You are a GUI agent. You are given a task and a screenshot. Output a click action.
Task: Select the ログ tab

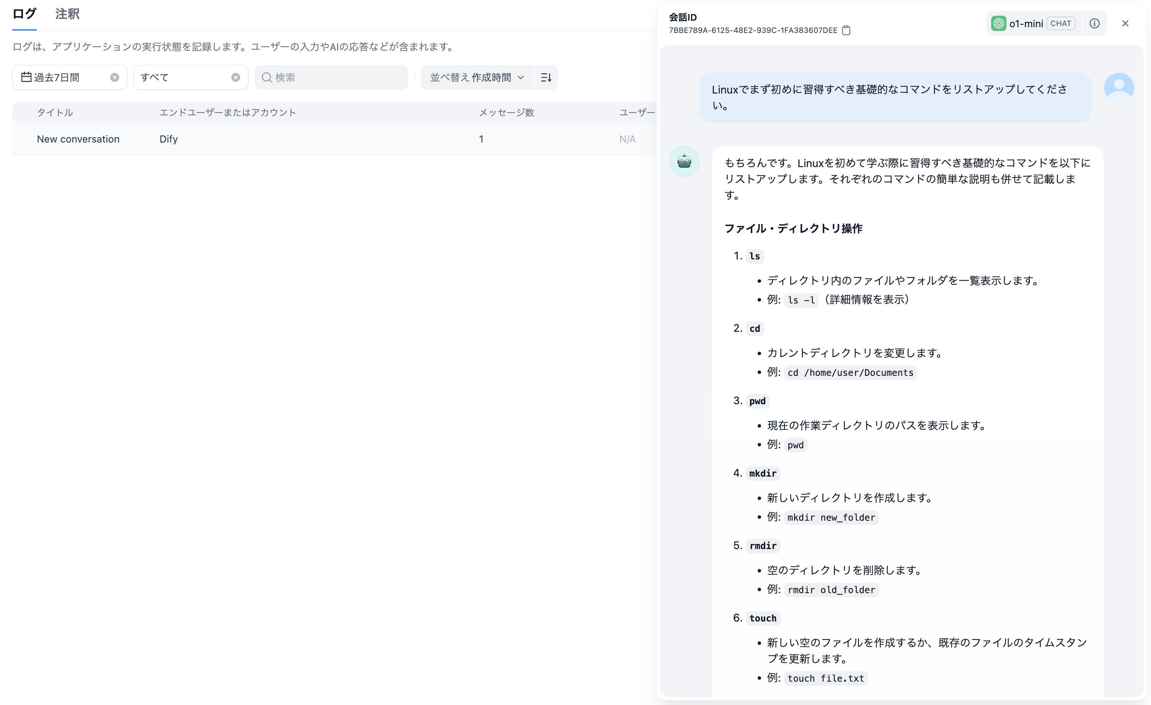point(23,14)
